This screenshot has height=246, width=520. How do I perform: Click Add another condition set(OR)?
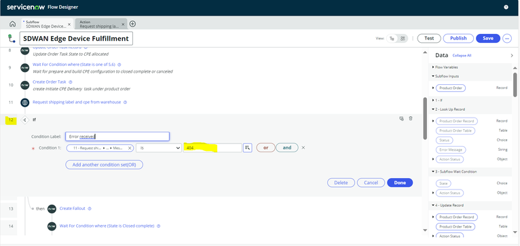(x=104, y=164)
